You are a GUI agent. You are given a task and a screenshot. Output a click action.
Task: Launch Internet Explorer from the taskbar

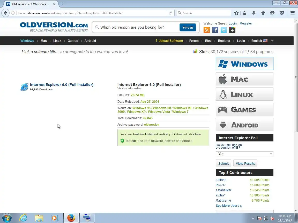[x=23, y=218]
